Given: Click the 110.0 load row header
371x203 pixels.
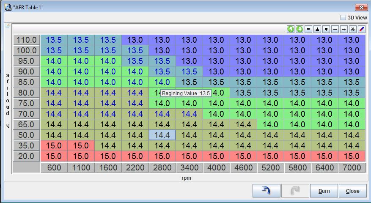Looking at the screenshot, I should [26, 40].
